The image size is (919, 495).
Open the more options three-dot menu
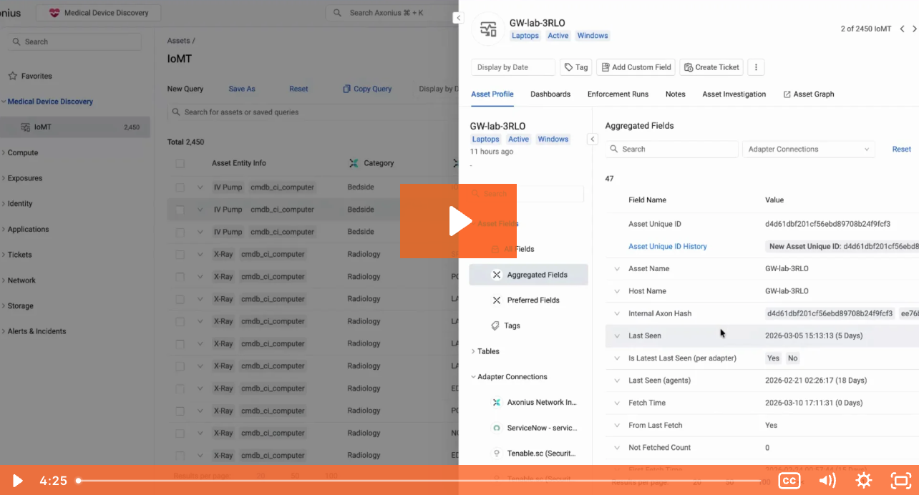click(x=756, y=67)
